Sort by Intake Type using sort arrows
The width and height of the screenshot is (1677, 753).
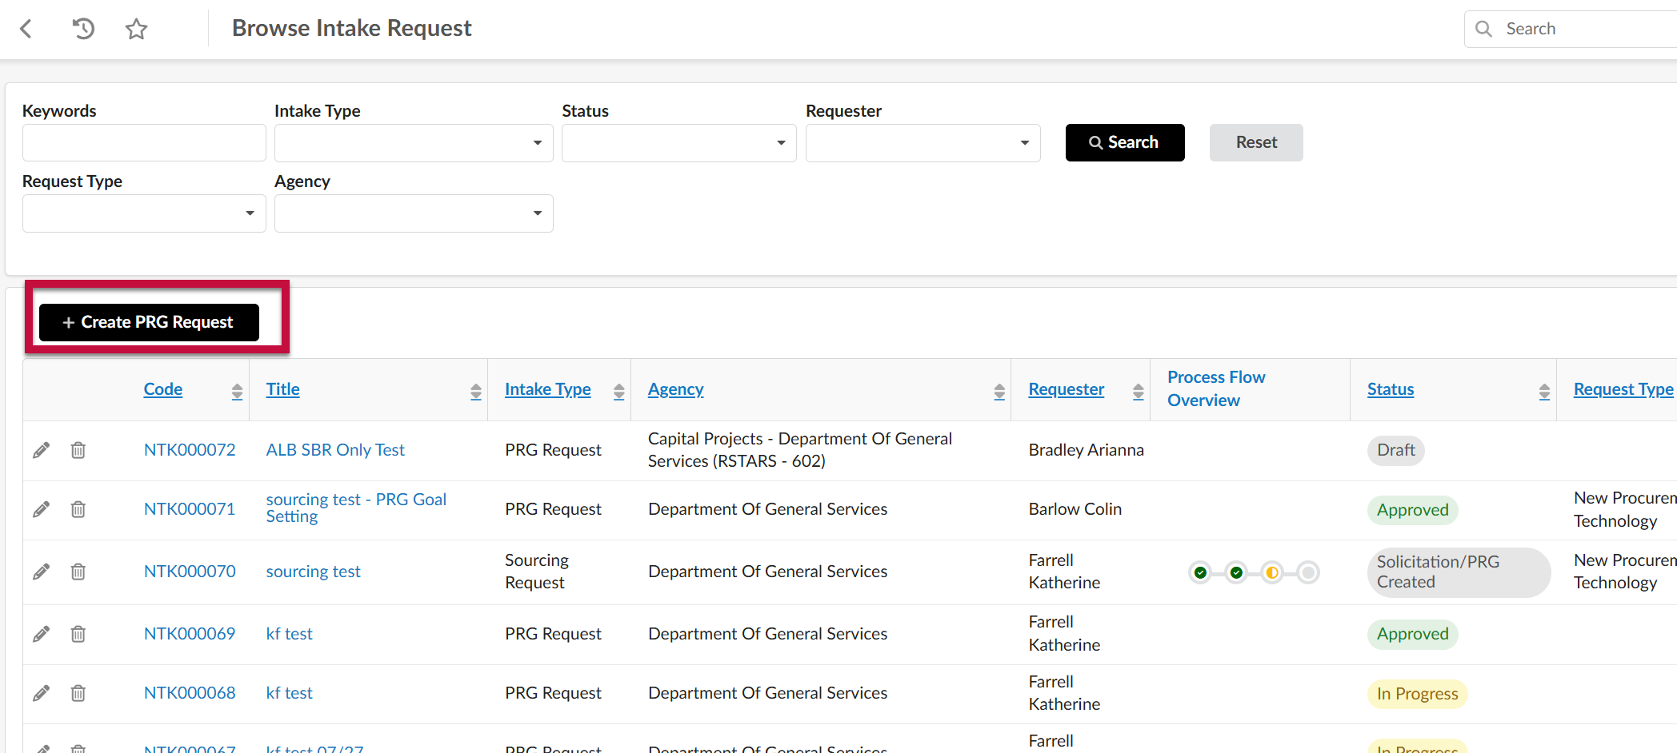click(x=618, y=391)
